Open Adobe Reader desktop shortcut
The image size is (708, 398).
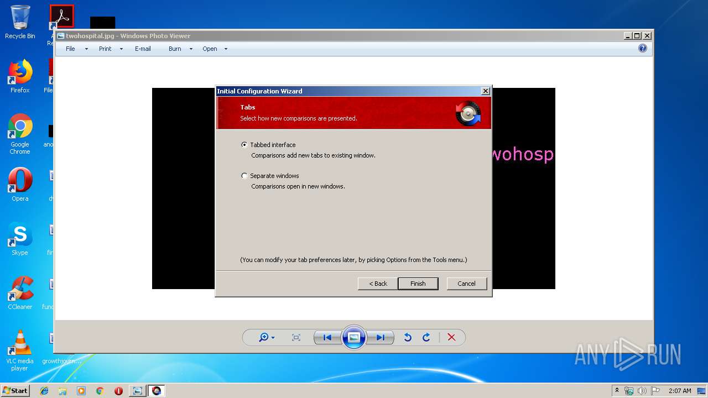click(x=61, y=18)
